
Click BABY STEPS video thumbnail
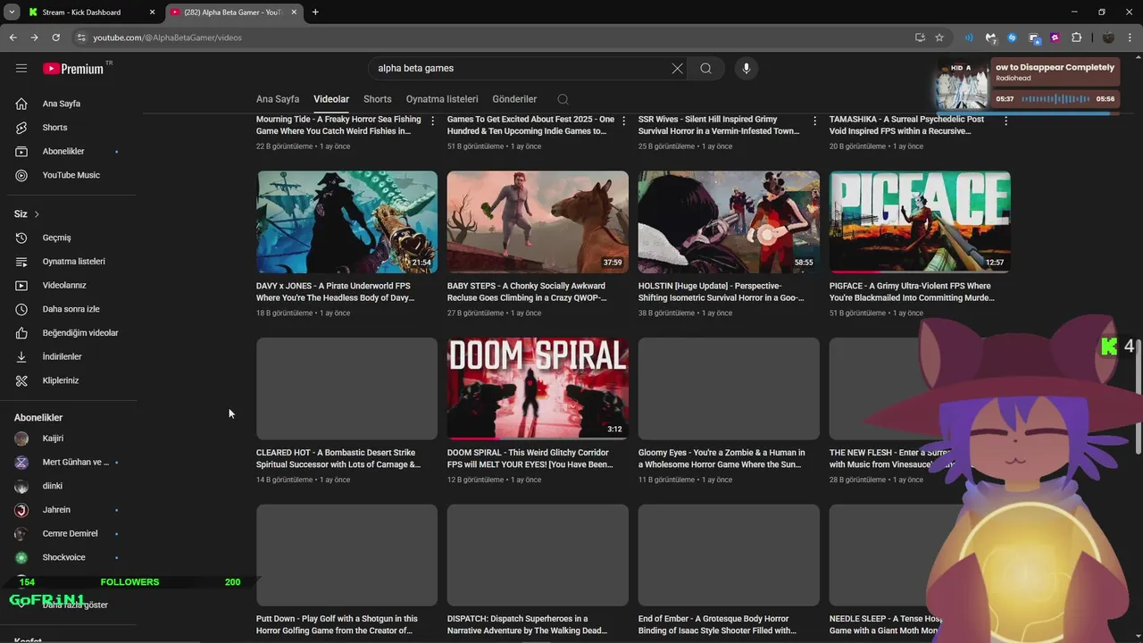click(538, 222)
